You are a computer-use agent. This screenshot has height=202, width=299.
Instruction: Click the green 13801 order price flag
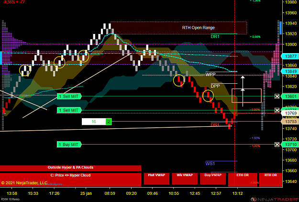[x=290, y=96]
